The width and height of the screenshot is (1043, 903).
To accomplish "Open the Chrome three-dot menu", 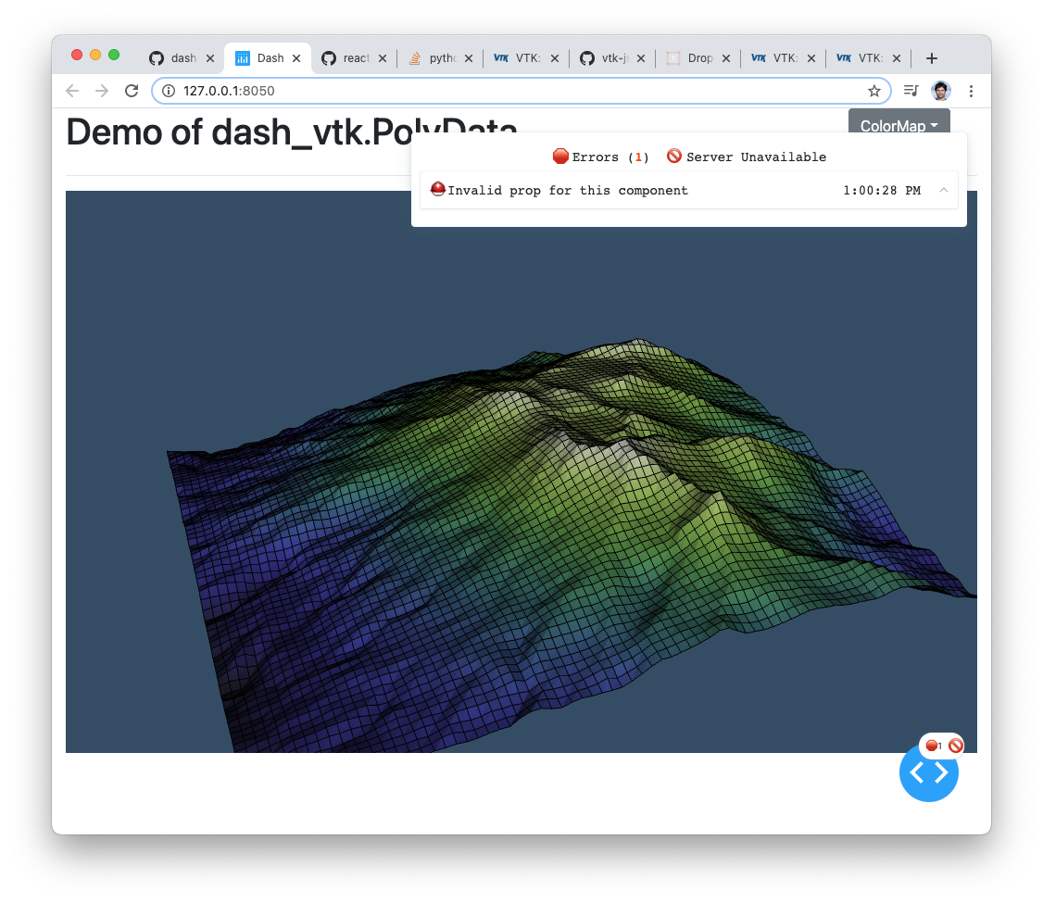I will 971,91.
